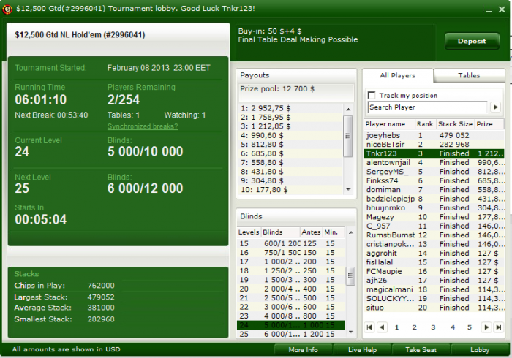Image resolution: width=512 pixels, height=358 pixels.
Task: Click Blinds list scroll up arrow
Action: (x=350, y=232)
